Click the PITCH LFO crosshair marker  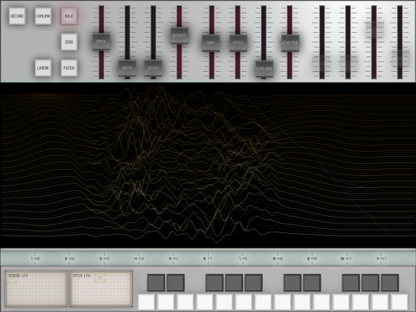(x=100, y=277)
